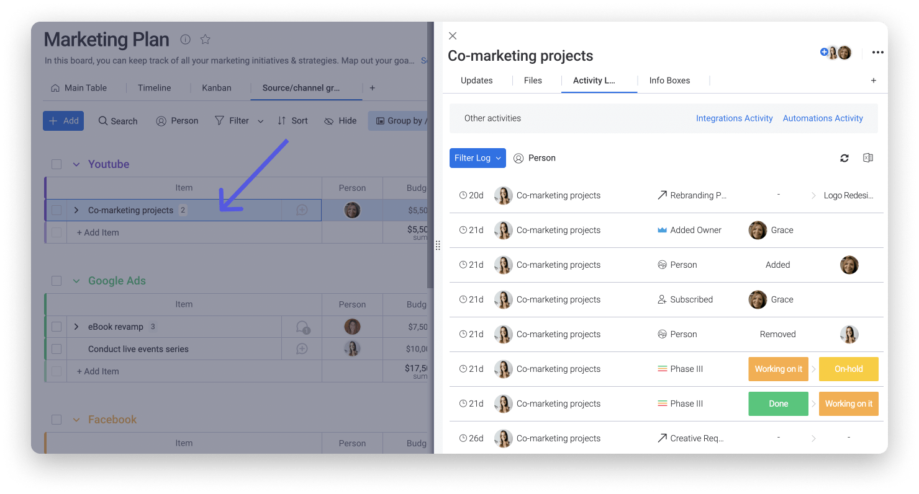
Task: Tick the checkbox for Conduct live events series
Action: (57, 348)
